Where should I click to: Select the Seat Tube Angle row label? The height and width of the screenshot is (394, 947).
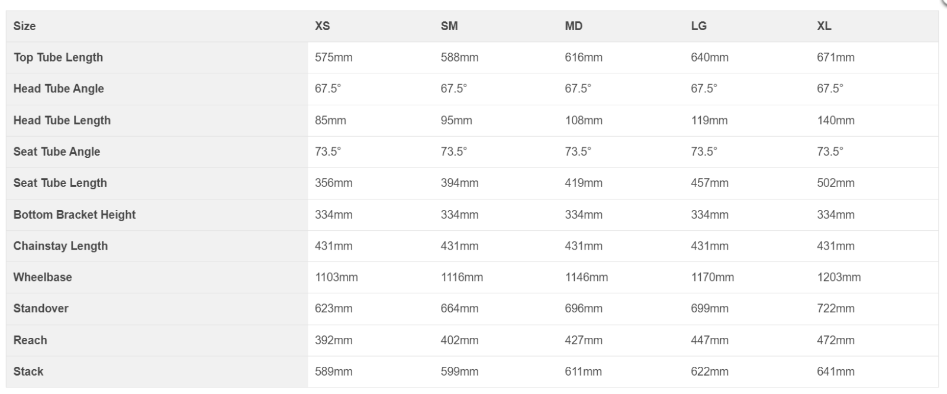(x=57, y=151)
